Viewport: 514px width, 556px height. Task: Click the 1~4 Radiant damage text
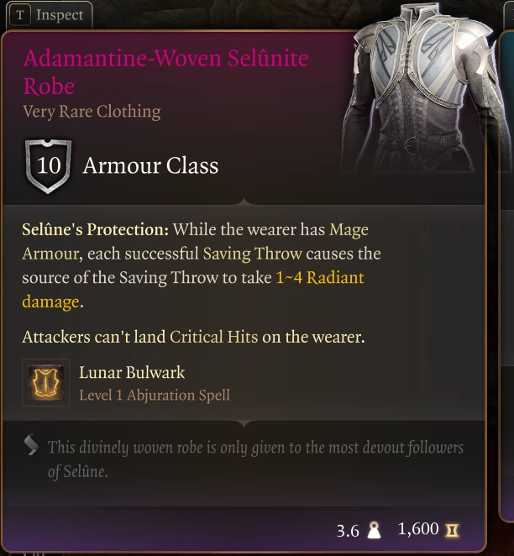pos(193,290)
